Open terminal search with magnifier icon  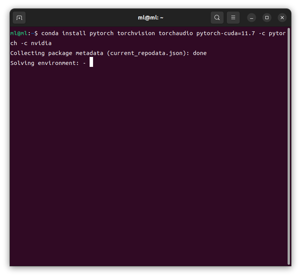(x=217, y=18)
